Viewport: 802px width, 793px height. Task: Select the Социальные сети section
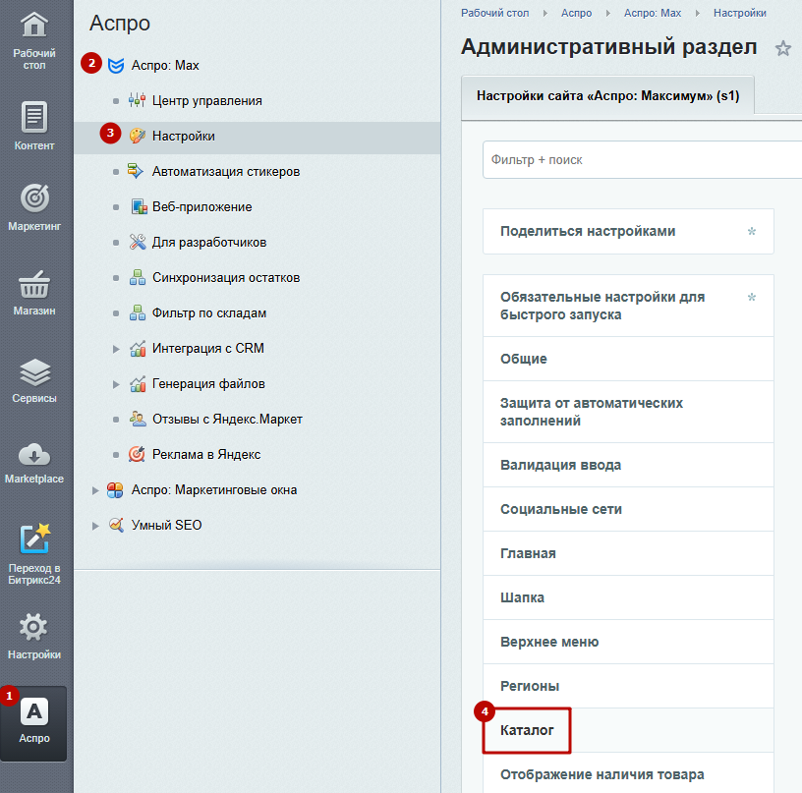(x=628, y=509)
